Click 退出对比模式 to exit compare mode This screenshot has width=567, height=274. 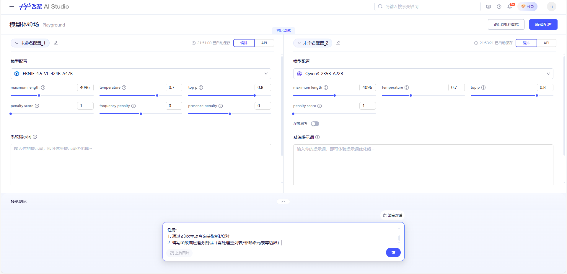[506, 24]
